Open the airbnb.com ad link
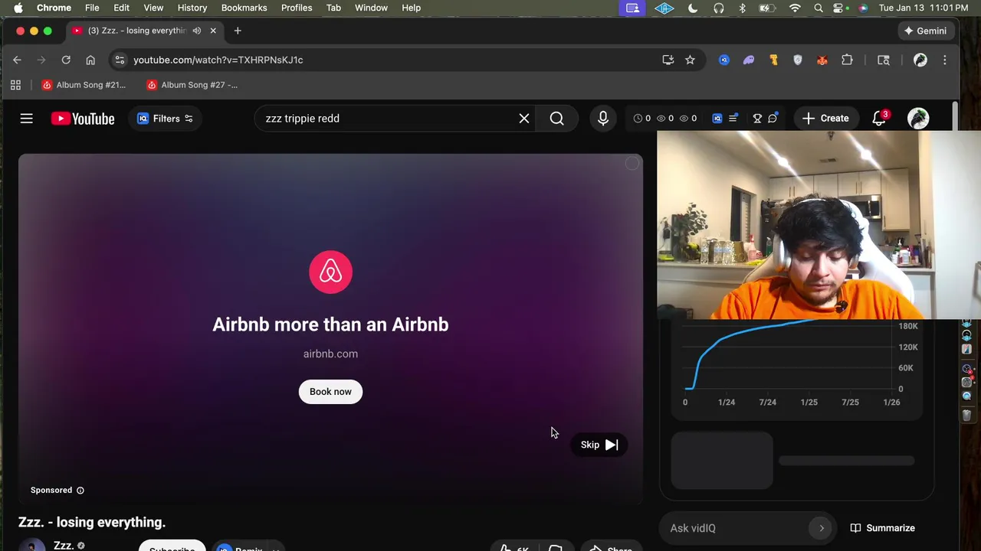 [330, 354]
